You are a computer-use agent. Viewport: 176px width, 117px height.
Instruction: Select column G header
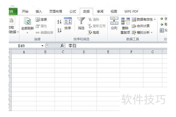[x=153, y=52]
